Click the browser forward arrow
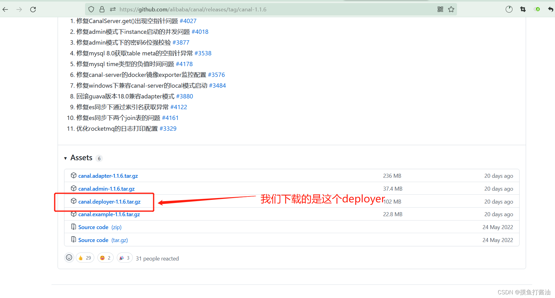 [19, 10]
